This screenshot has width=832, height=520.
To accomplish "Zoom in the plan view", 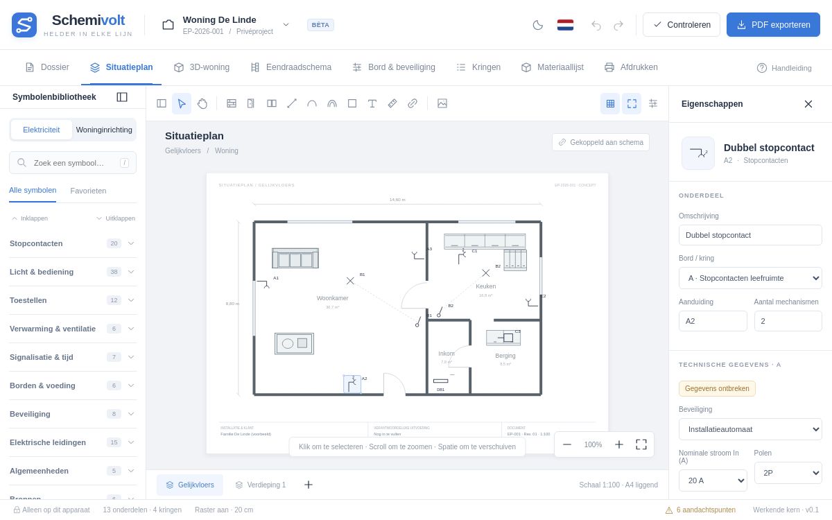I will pos(619,444).
